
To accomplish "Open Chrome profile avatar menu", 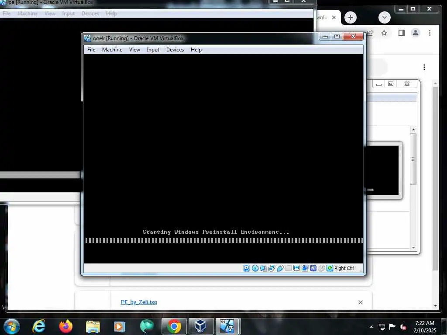I will click(416, 33).
